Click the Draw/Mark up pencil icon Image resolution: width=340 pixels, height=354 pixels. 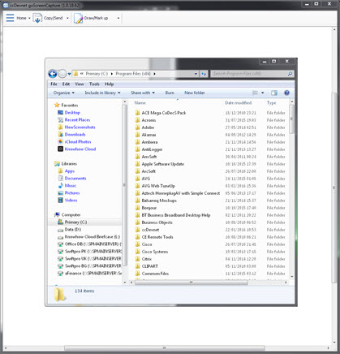tap(79, 19)
